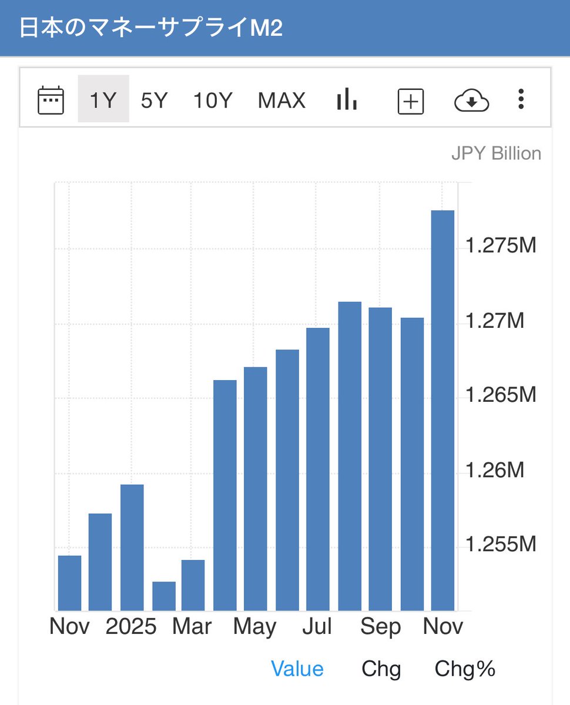Switch chart range to 5Y
This screenshot has width=570, height=705.
154,100
